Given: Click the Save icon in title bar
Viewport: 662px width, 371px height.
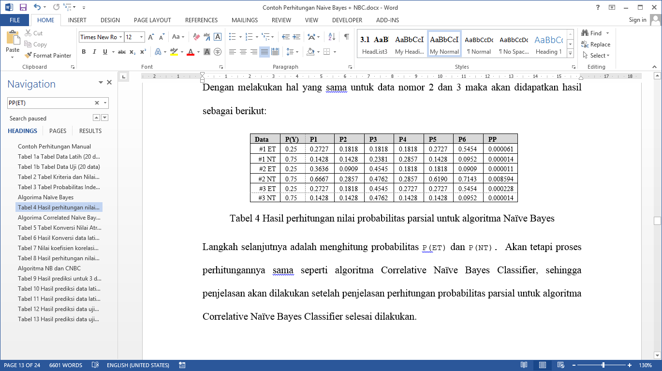Looking at the screenshot, I should [x=23, y=7].
